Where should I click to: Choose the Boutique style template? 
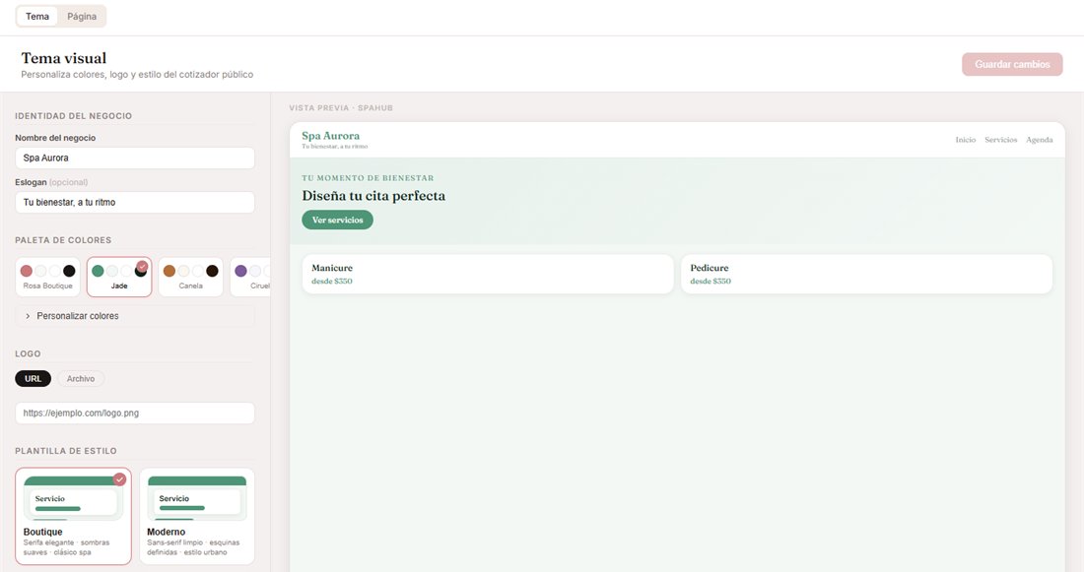point(73,516)
